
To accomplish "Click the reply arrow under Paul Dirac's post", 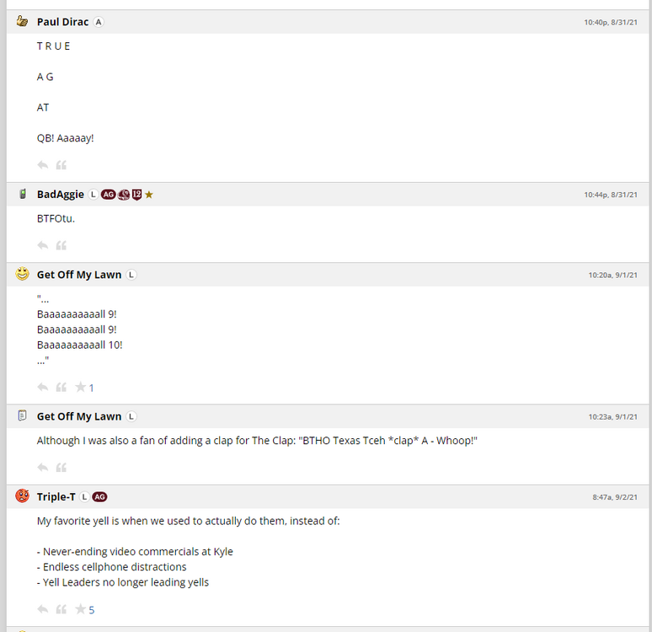I will (43, 165).
